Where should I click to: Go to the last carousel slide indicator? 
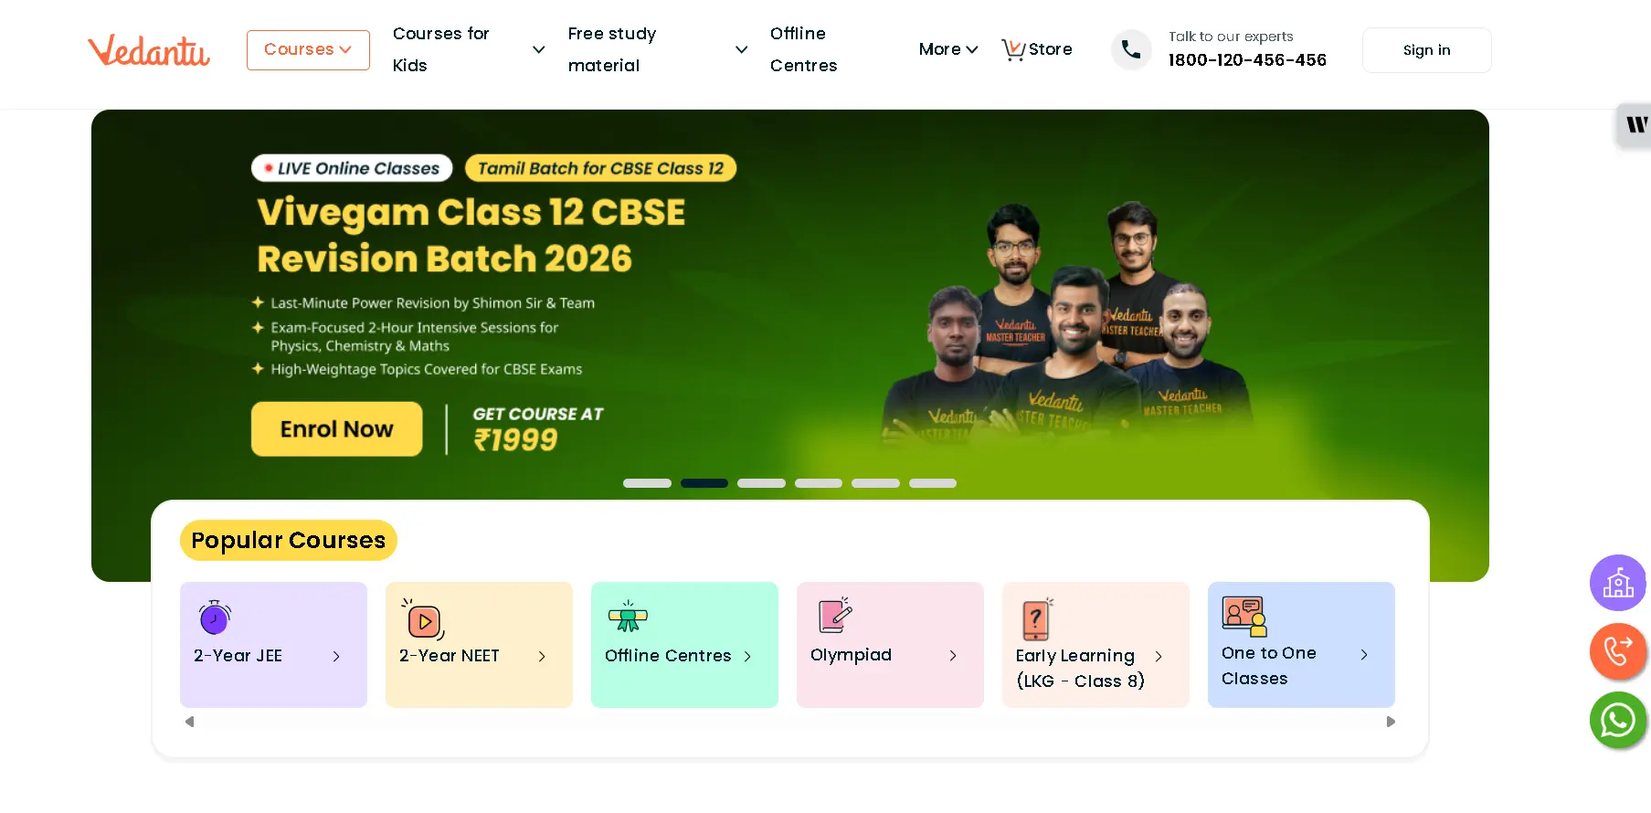tap(933, 483)
